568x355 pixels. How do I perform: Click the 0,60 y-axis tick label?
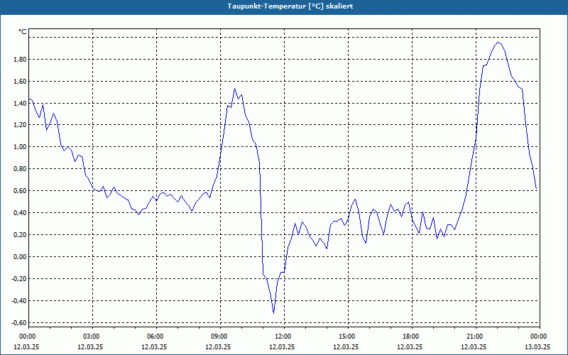[x=20, y=191]
